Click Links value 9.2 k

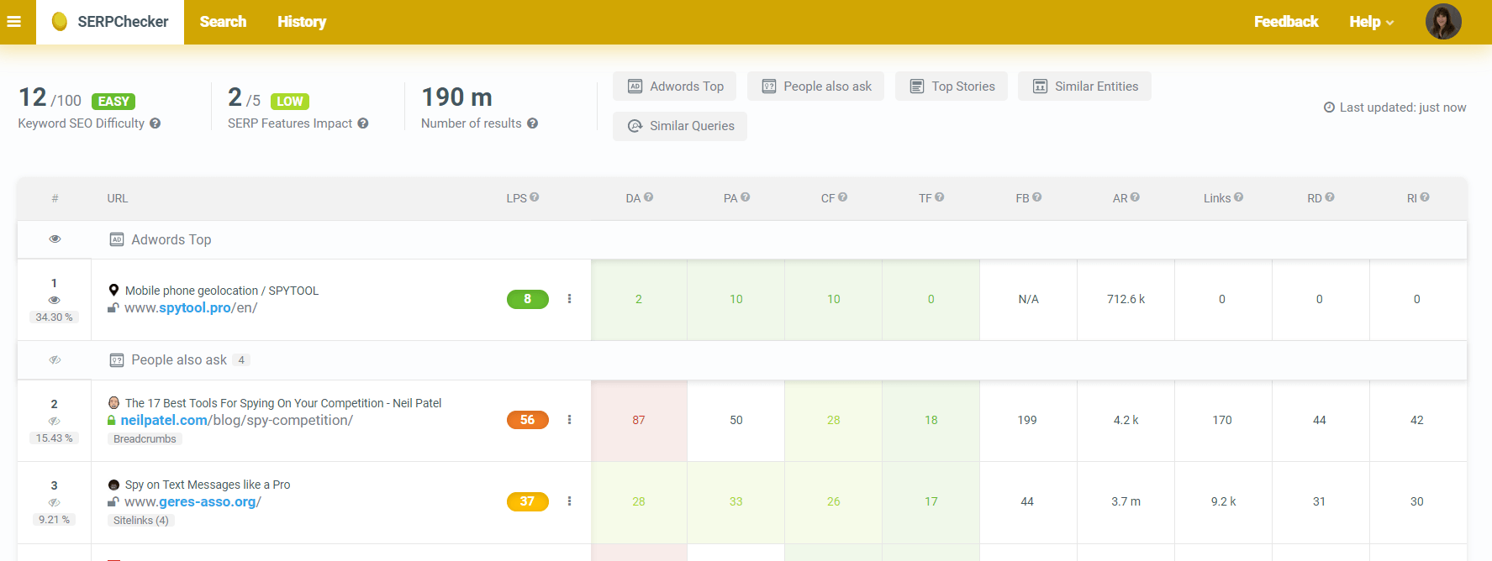pyautogui.click(x=1223, y=501)
